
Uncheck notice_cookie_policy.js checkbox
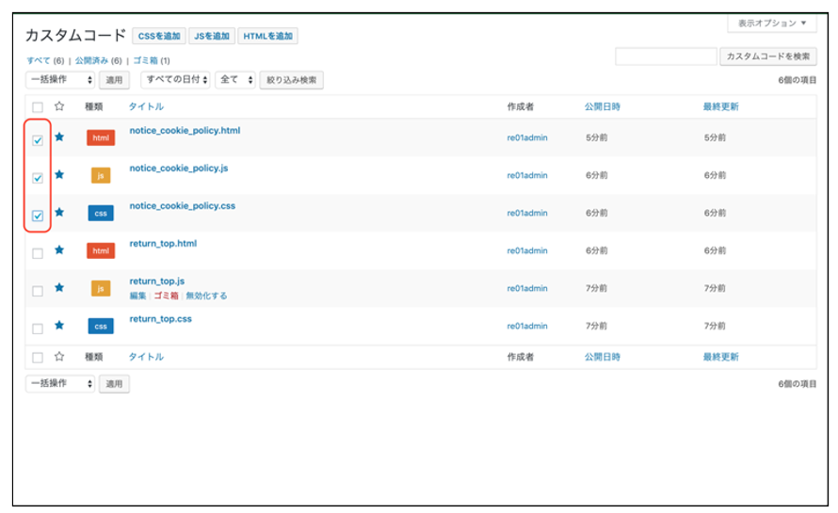pos(38,178)
